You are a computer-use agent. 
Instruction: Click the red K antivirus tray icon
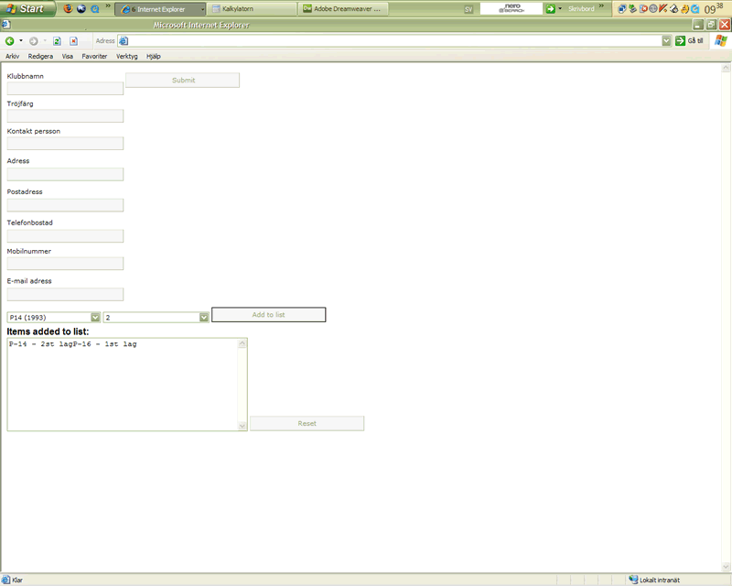[x=663, y=9]
